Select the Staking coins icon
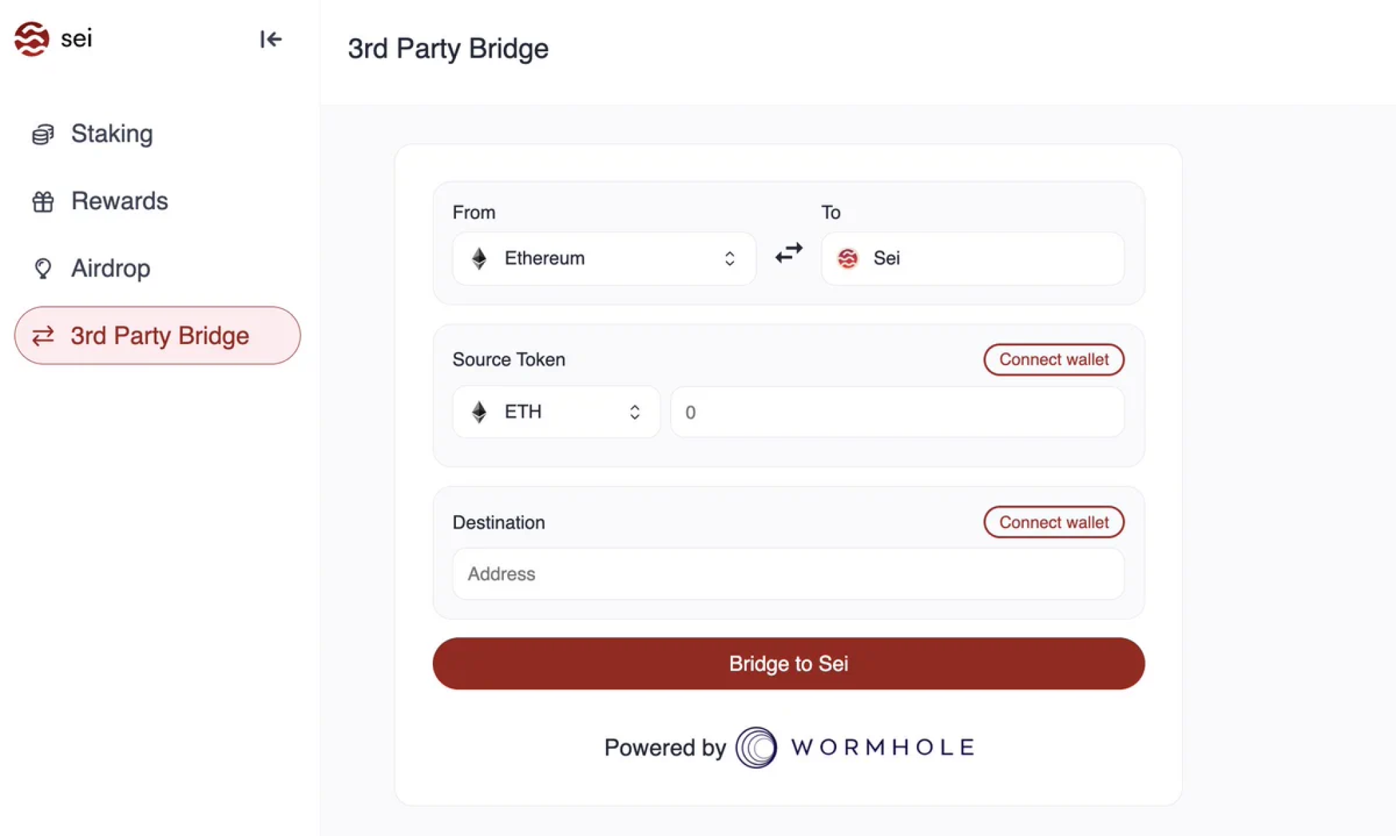 [x=43, y=134]
